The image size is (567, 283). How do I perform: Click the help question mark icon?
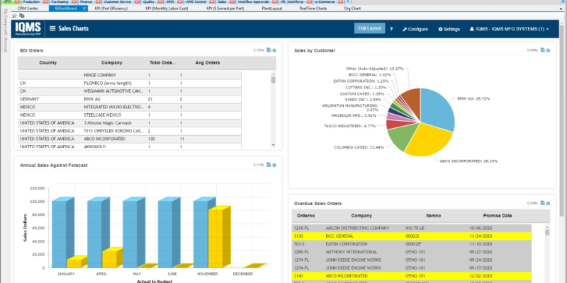[x=391, y=29]
